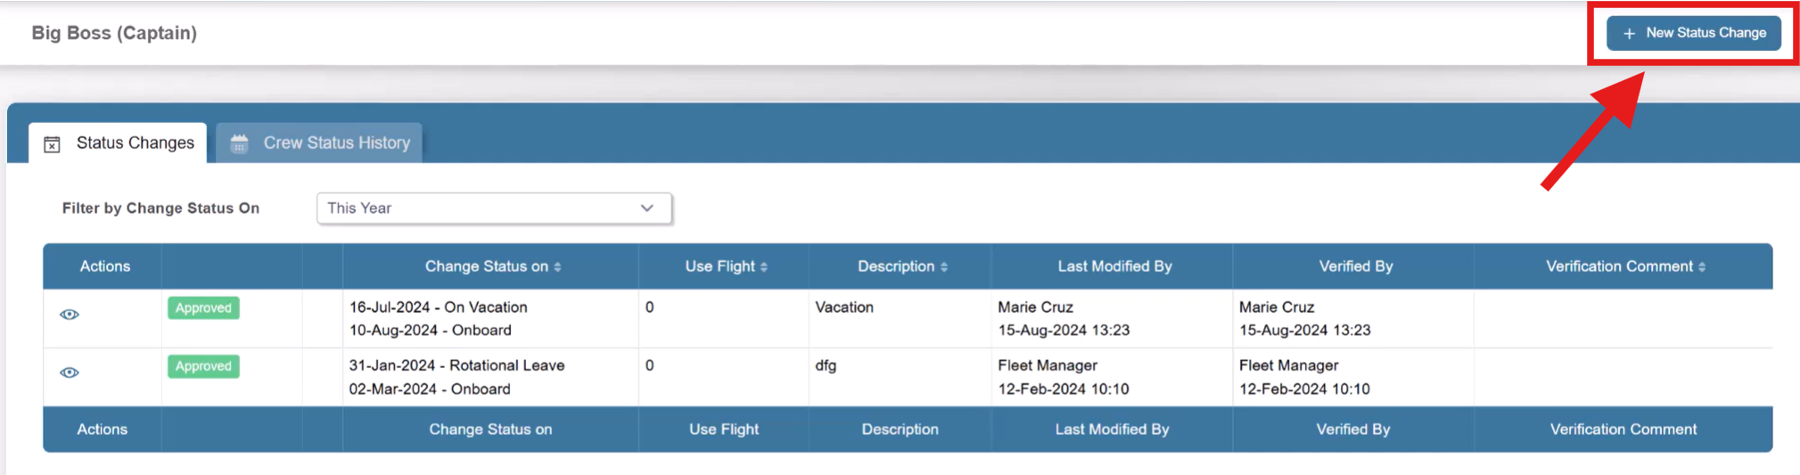Click the calendar-x icon on Status Changes tab
Image resolution: width=1800 pixels, height=475 pixels.
tap(53, 143)
